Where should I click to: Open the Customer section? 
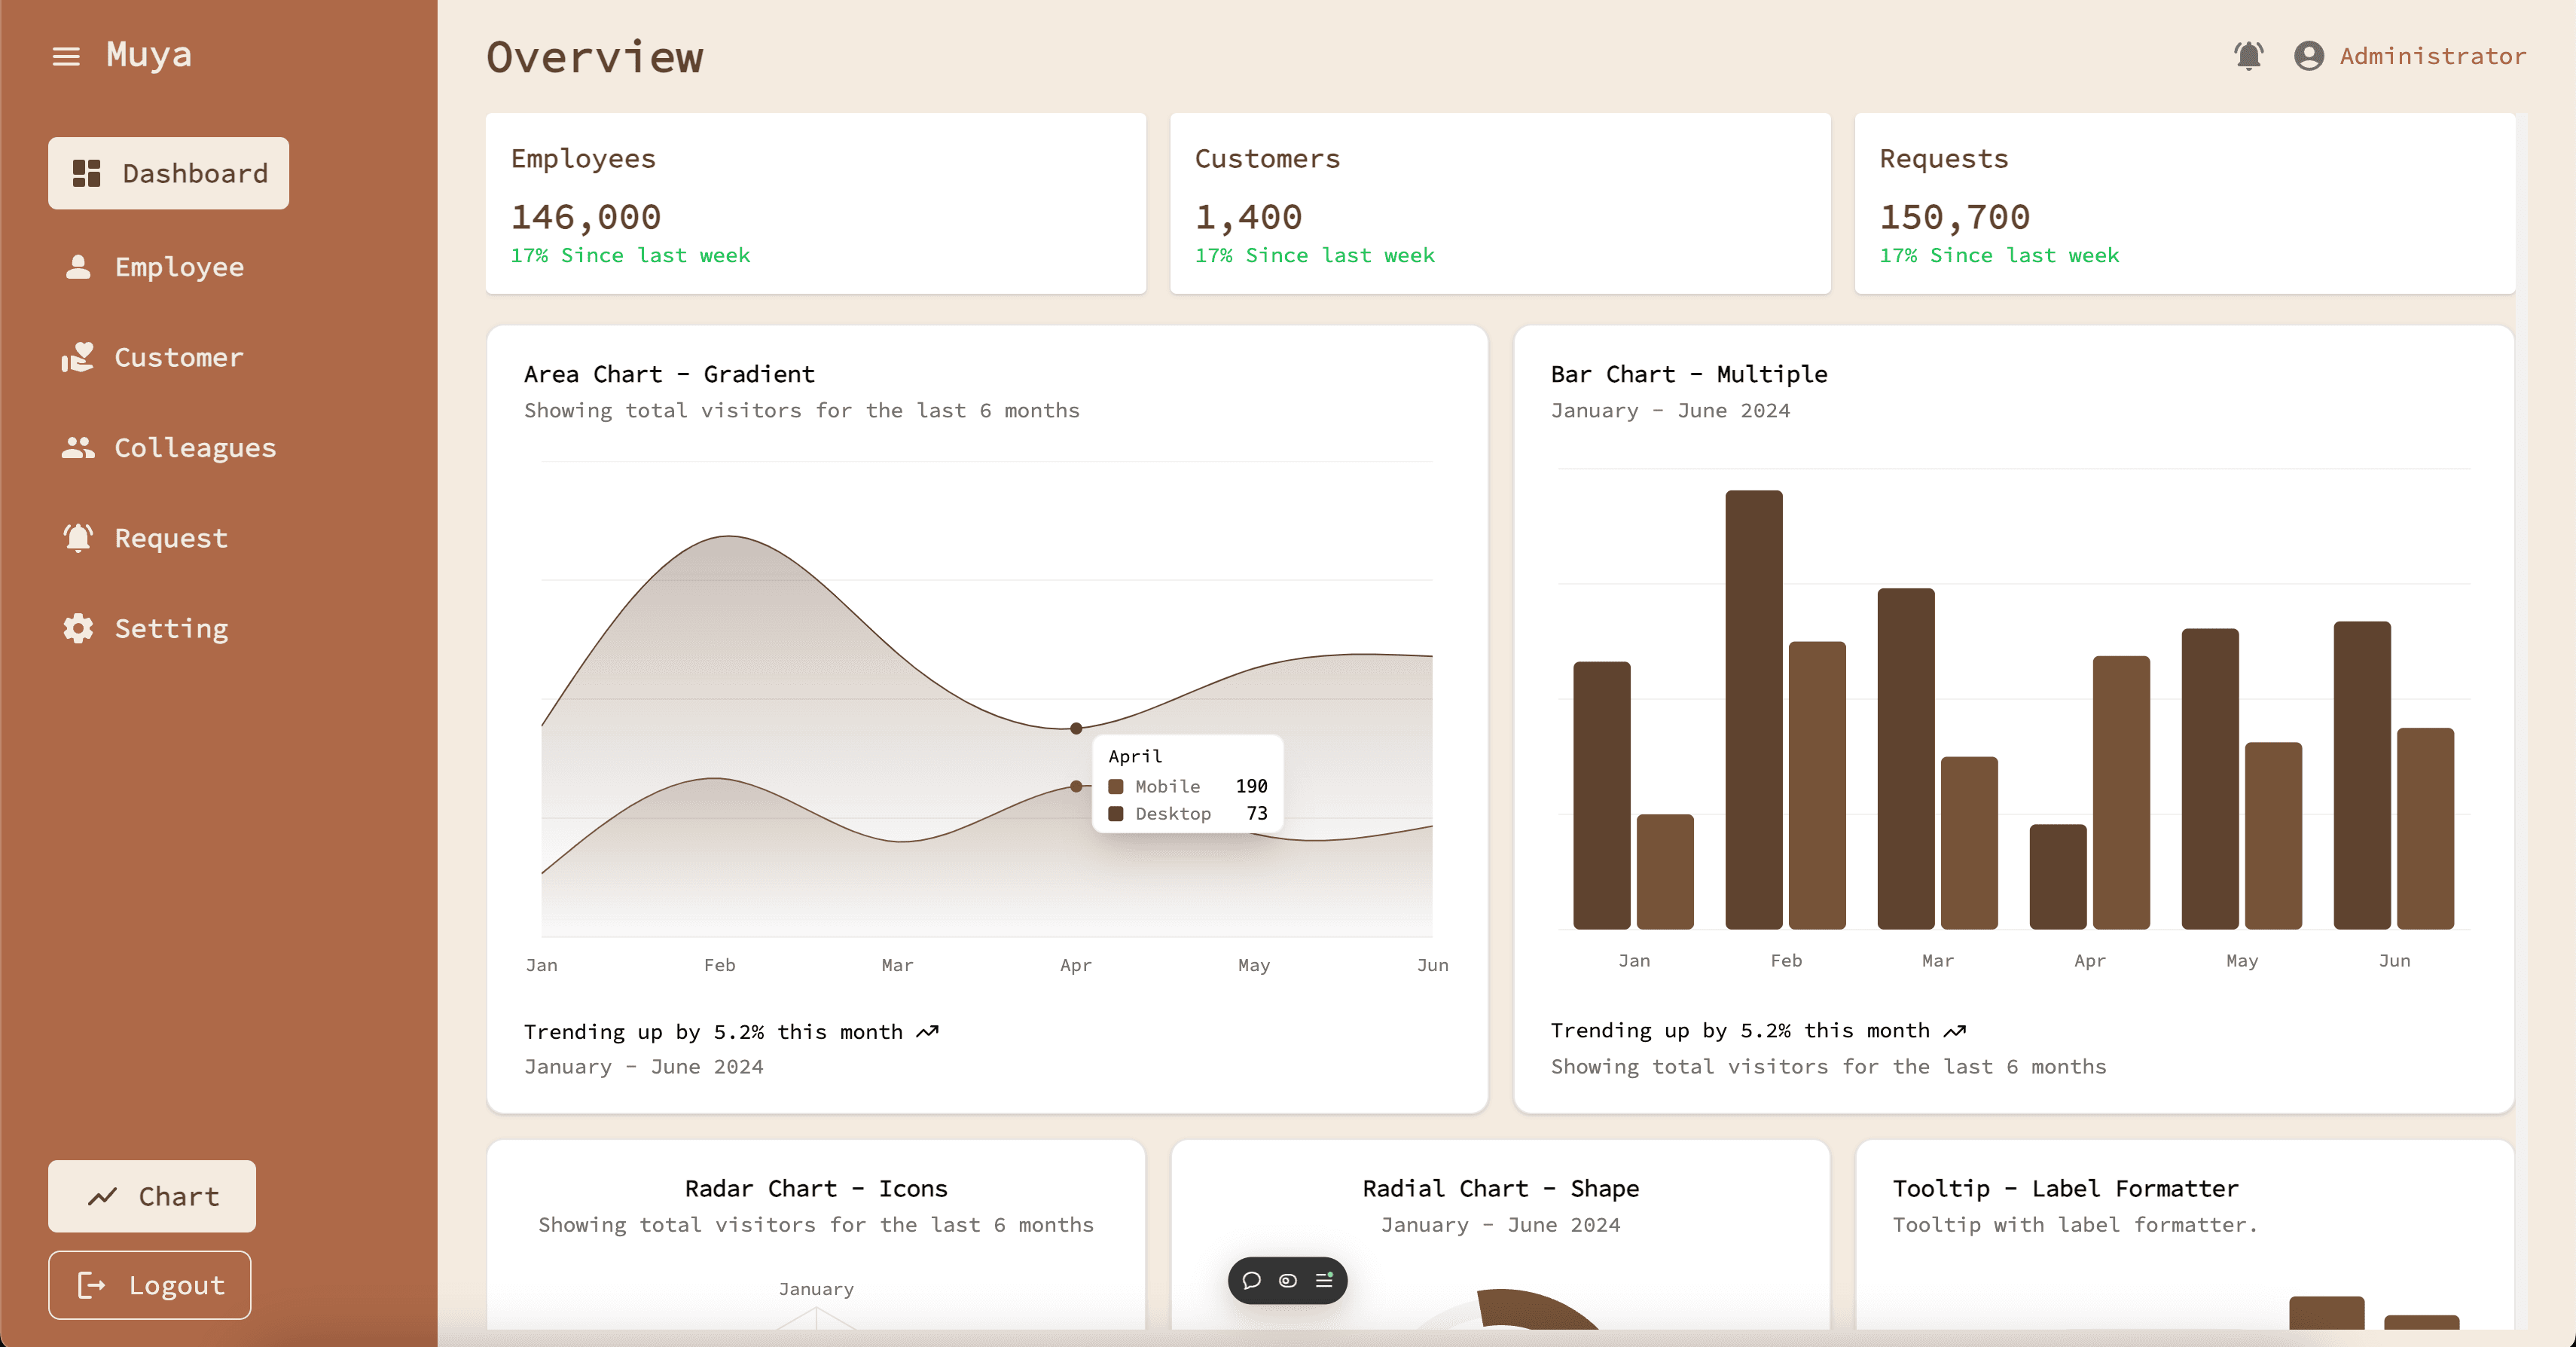click(x=154, y=357)
